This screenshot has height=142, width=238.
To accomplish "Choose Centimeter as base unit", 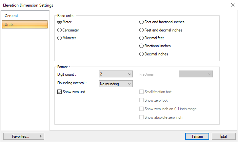I will (60, 30).
